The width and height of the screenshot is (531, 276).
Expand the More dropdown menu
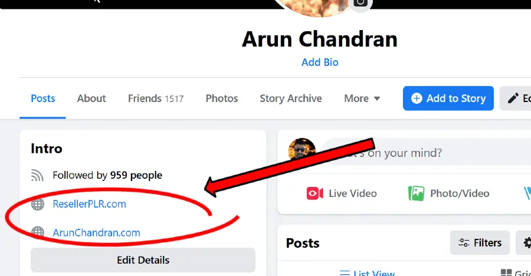tap(362, 98)
